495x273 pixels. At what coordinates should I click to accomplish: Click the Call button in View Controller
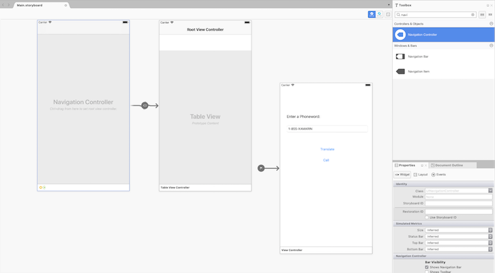click(326, 160)
